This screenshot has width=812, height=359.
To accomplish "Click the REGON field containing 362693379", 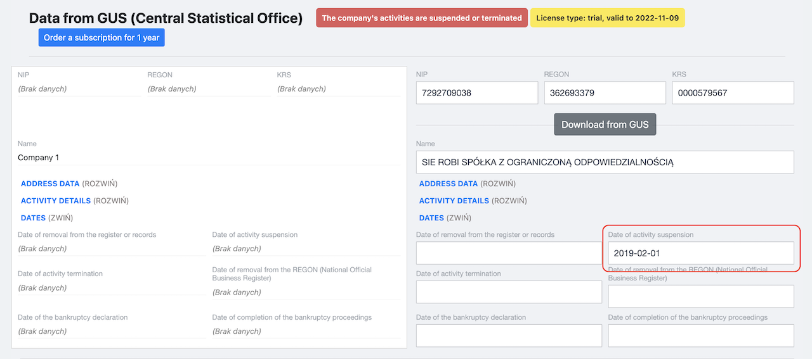I will pos(605,93).
